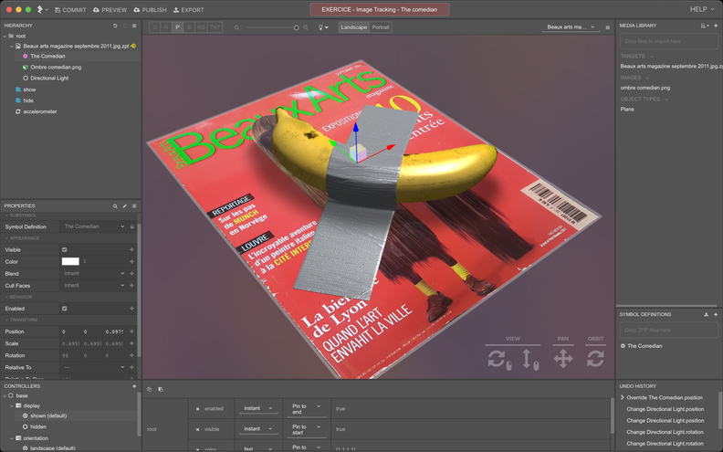Click the orbit viewport control icon
This screenshot has height=452, width=723.
(595, 358)
